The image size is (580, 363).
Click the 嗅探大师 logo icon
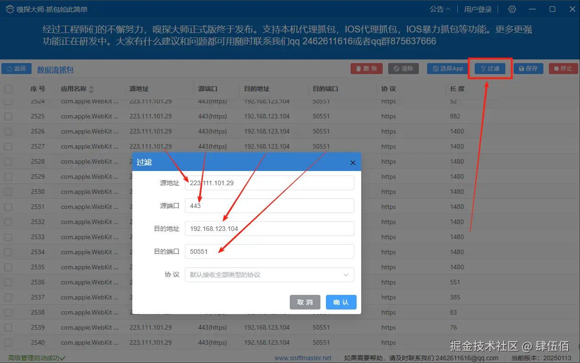click(10, 9)
